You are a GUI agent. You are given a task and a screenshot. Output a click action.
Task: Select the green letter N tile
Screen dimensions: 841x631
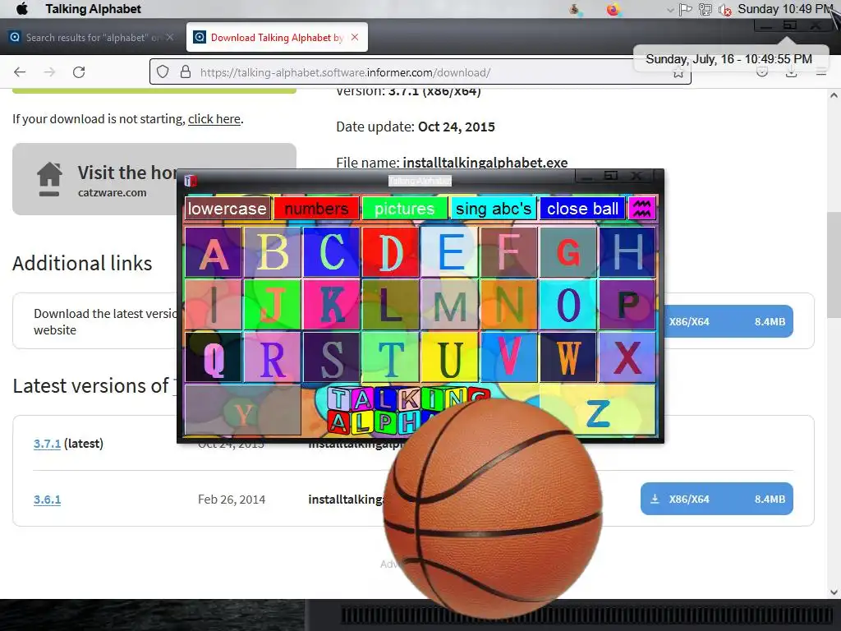click(x=509, y=304)
